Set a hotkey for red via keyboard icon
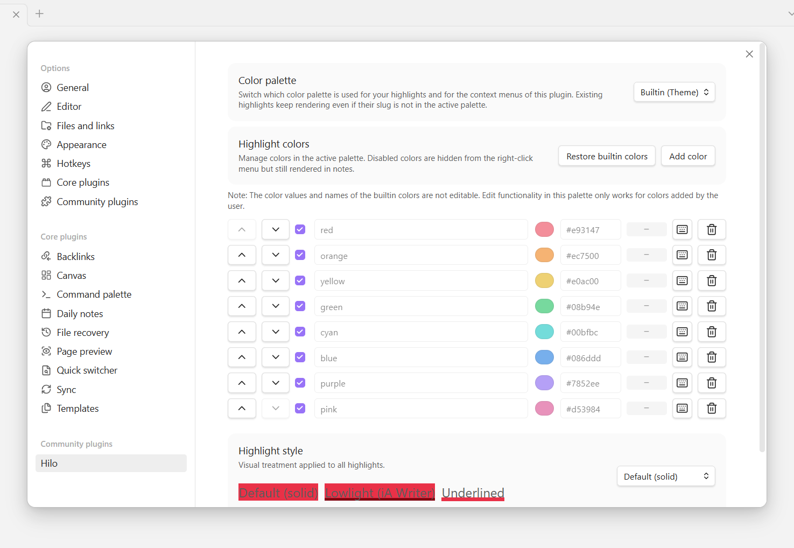 point(682,229)
